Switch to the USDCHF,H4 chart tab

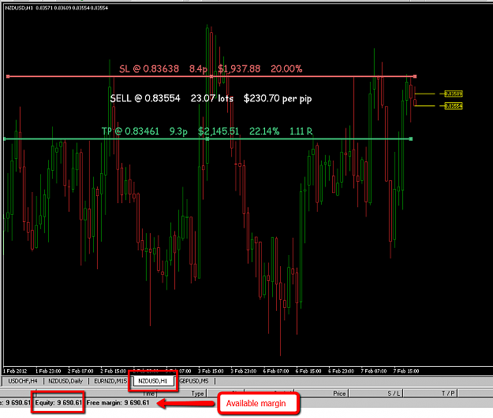(23, 381)
